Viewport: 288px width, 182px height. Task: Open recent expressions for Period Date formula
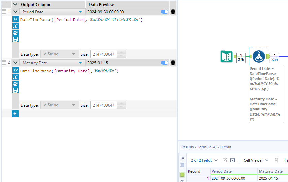coord(15,33)
